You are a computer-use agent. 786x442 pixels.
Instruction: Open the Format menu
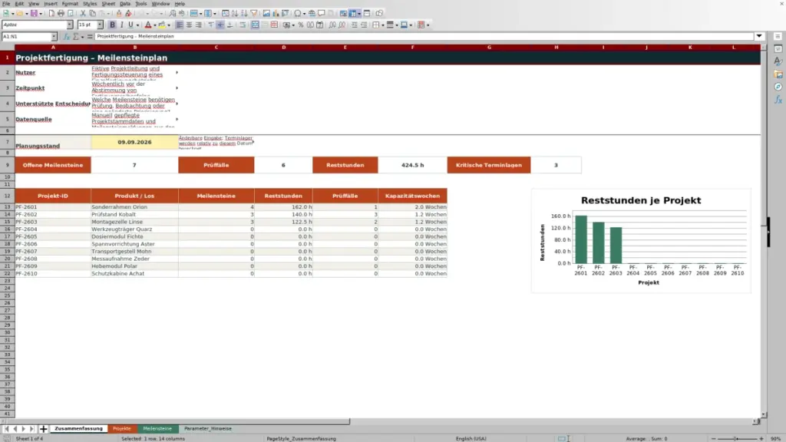click(x=70, y=4)
